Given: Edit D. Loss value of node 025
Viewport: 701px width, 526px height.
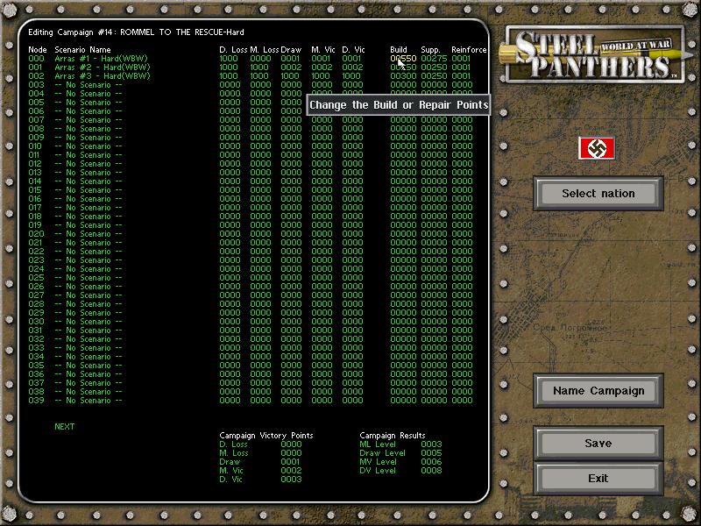Looking at the screenshot, I should pyautogui.click(x=230, y=278).
